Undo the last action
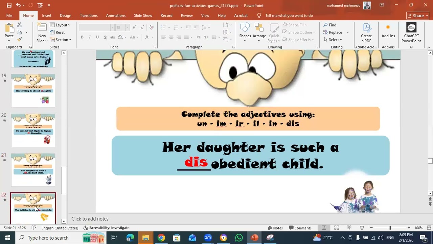The width and height of the screenshot is (433, 244). 18,5
